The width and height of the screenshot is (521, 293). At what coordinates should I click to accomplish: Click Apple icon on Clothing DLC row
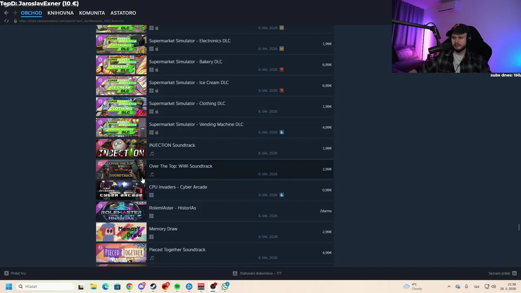tap(157, 112)
